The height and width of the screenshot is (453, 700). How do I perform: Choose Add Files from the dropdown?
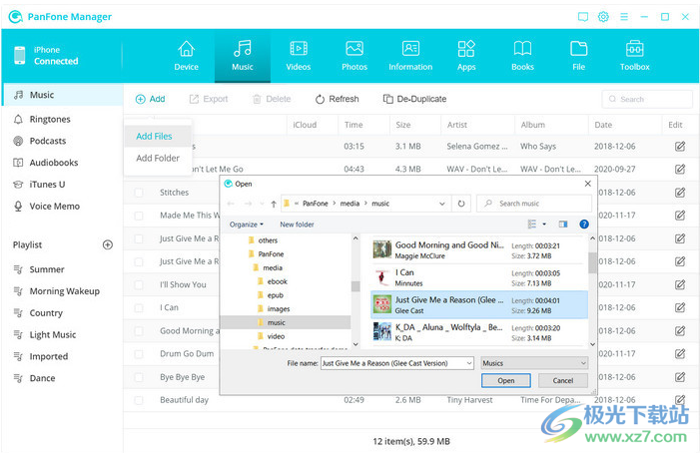(158, 137)
